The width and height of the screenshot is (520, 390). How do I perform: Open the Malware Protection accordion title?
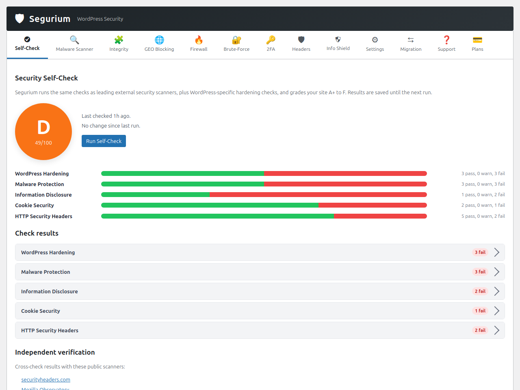pos(45,272)
